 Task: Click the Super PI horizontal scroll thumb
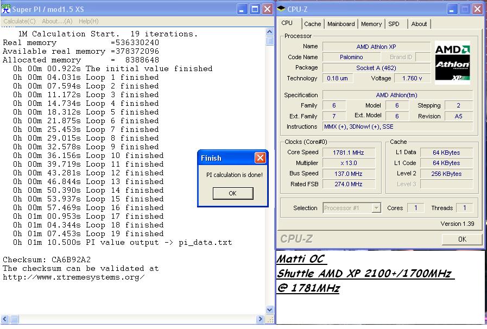[15, 319]
